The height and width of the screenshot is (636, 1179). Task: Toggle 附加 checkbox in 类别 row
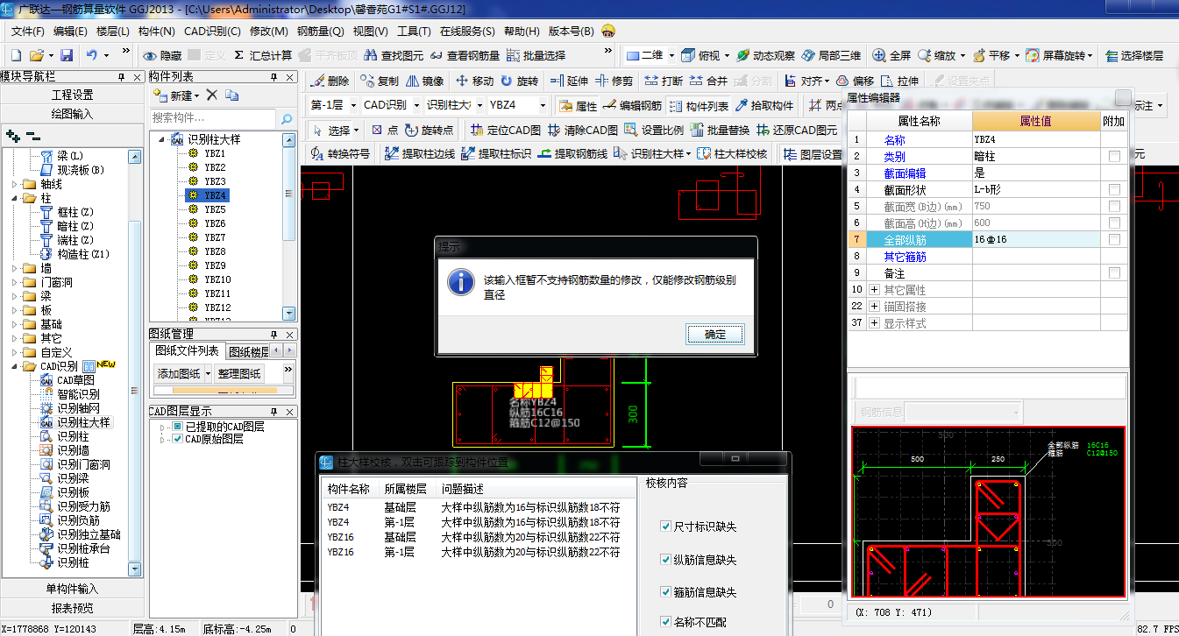1114,156
